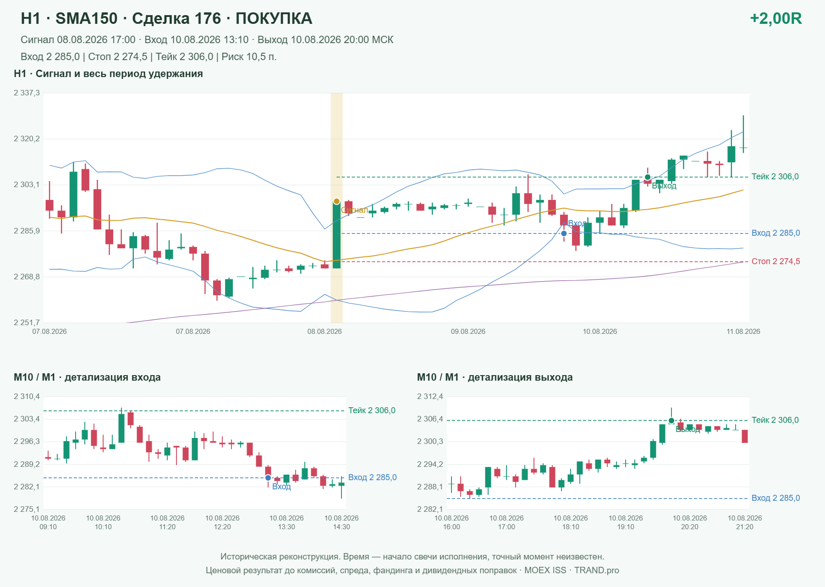This screenshot has height=587, width=825.
Task: Click the 2 337,3 price axis label
Action: coord(27,93)
